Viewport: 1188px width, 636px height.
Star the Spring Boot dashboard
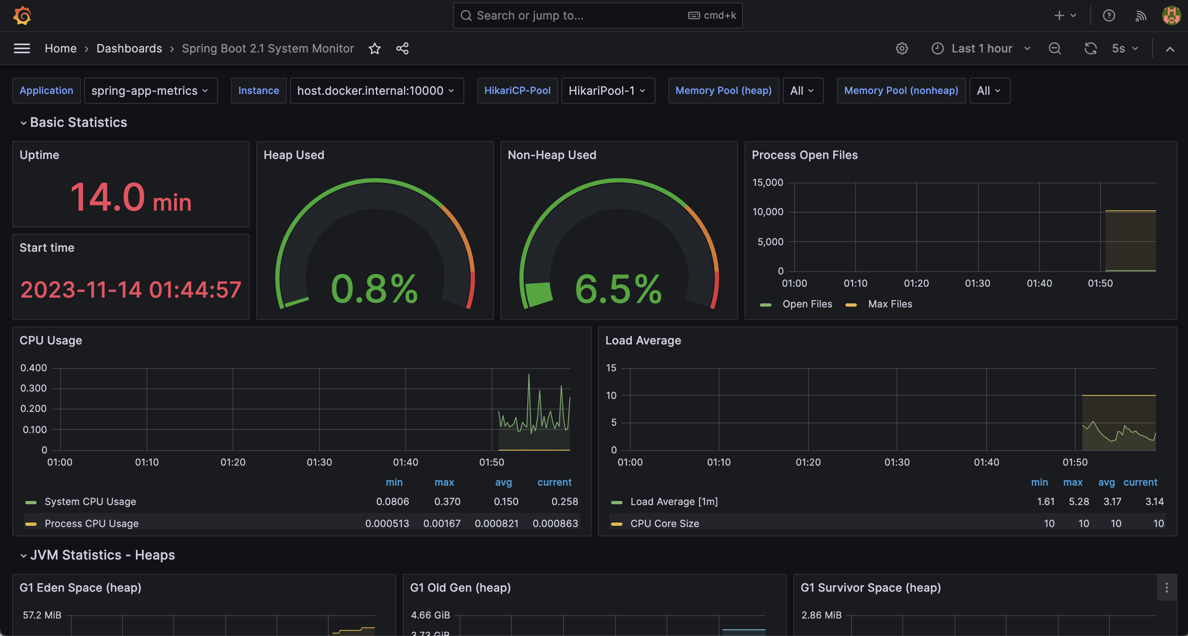374,48
